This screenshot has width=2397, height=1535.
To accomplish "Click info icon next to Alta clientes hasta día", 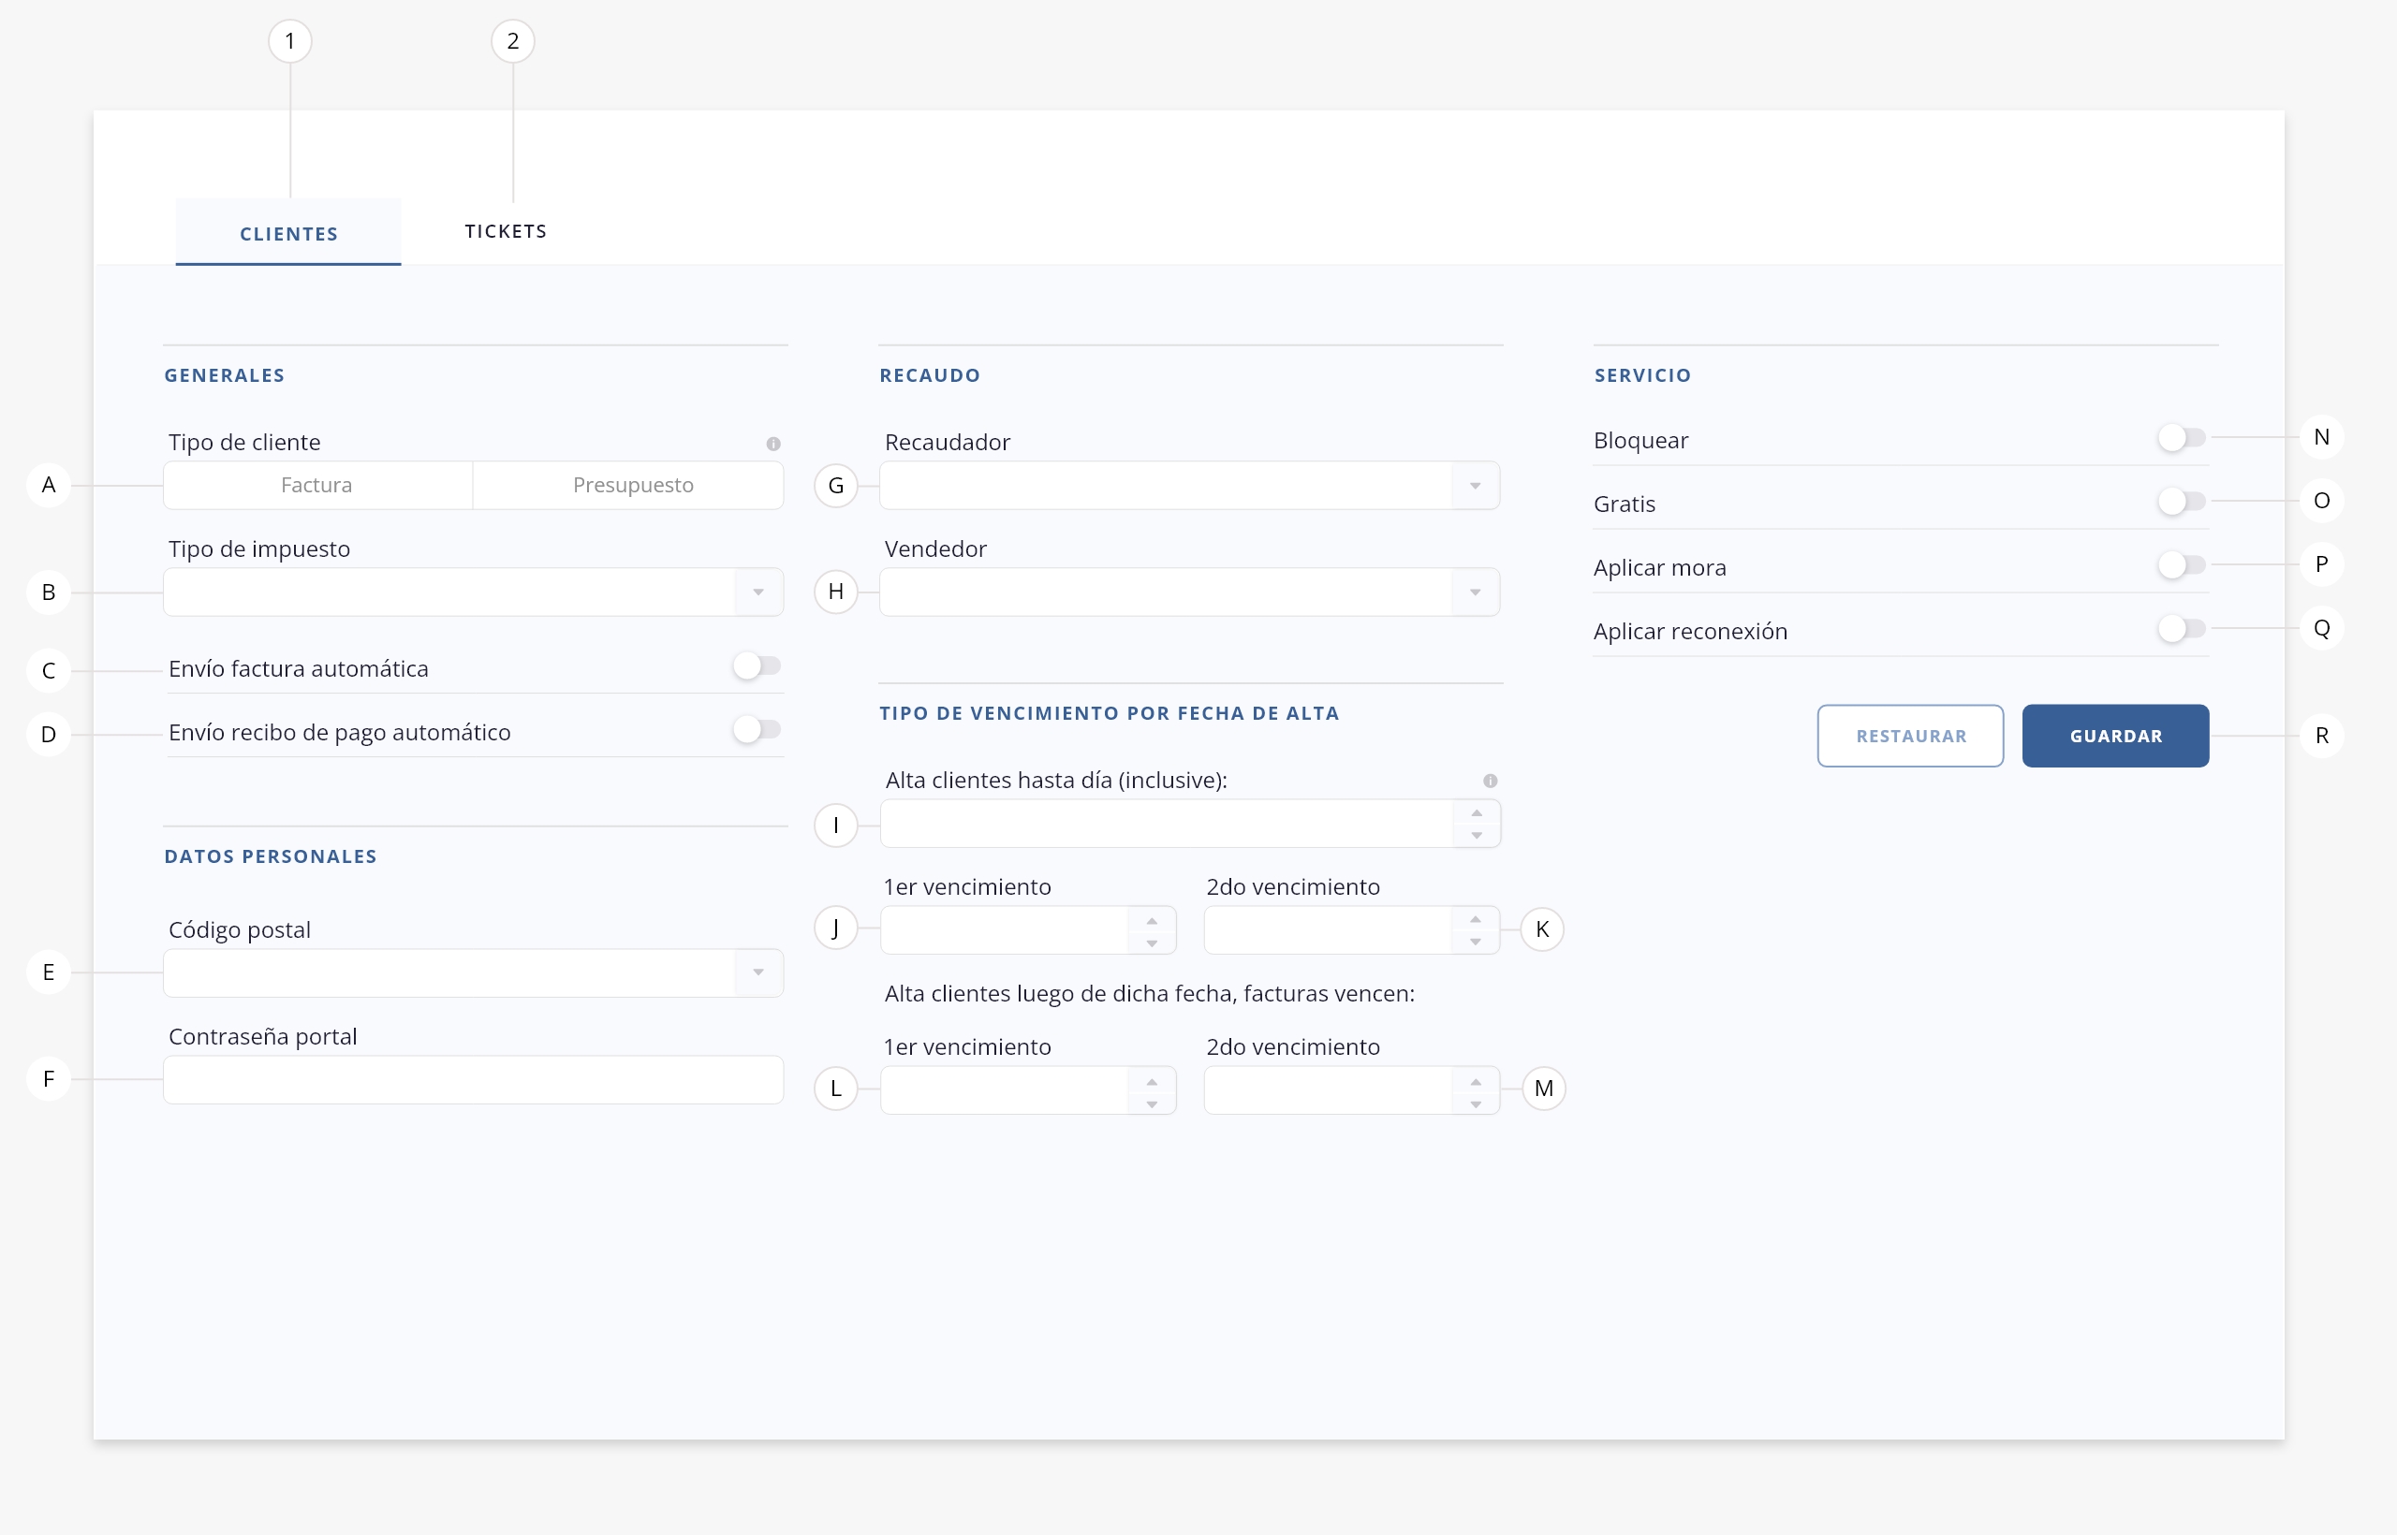I will [x=1490, y=781].
